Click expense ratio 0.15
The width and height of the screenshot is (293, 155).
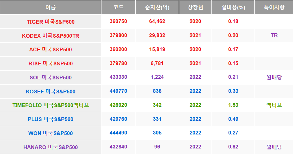tap(233, 63)
